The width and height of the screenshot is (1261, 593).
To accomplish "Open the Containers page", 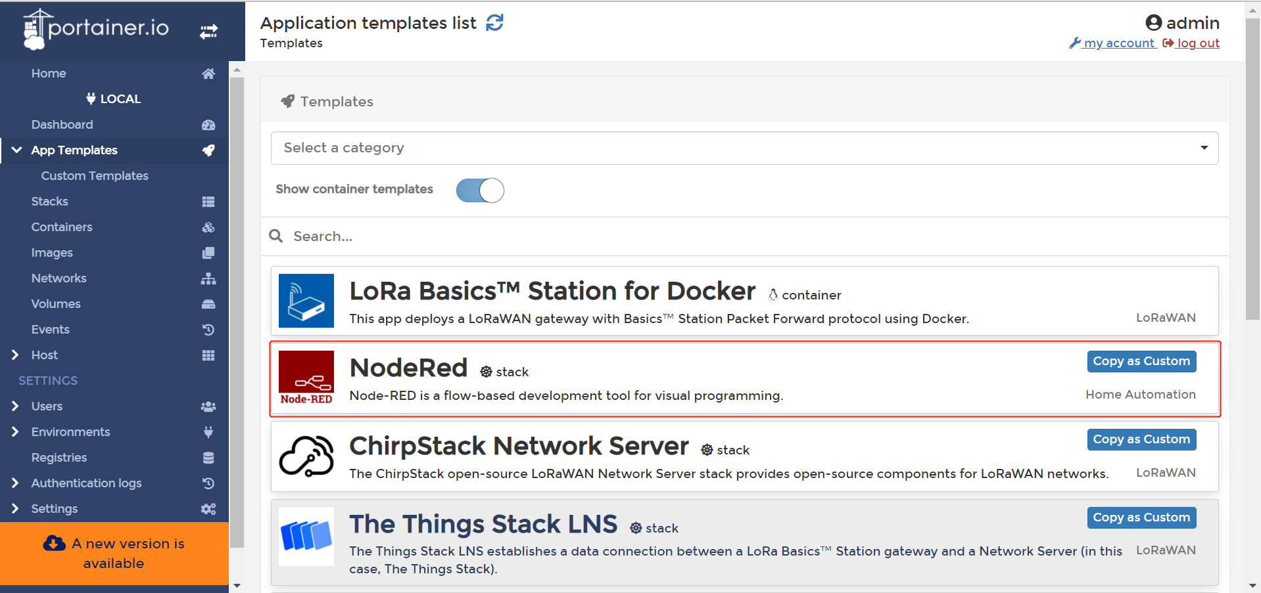I will (x=62, y=227).
